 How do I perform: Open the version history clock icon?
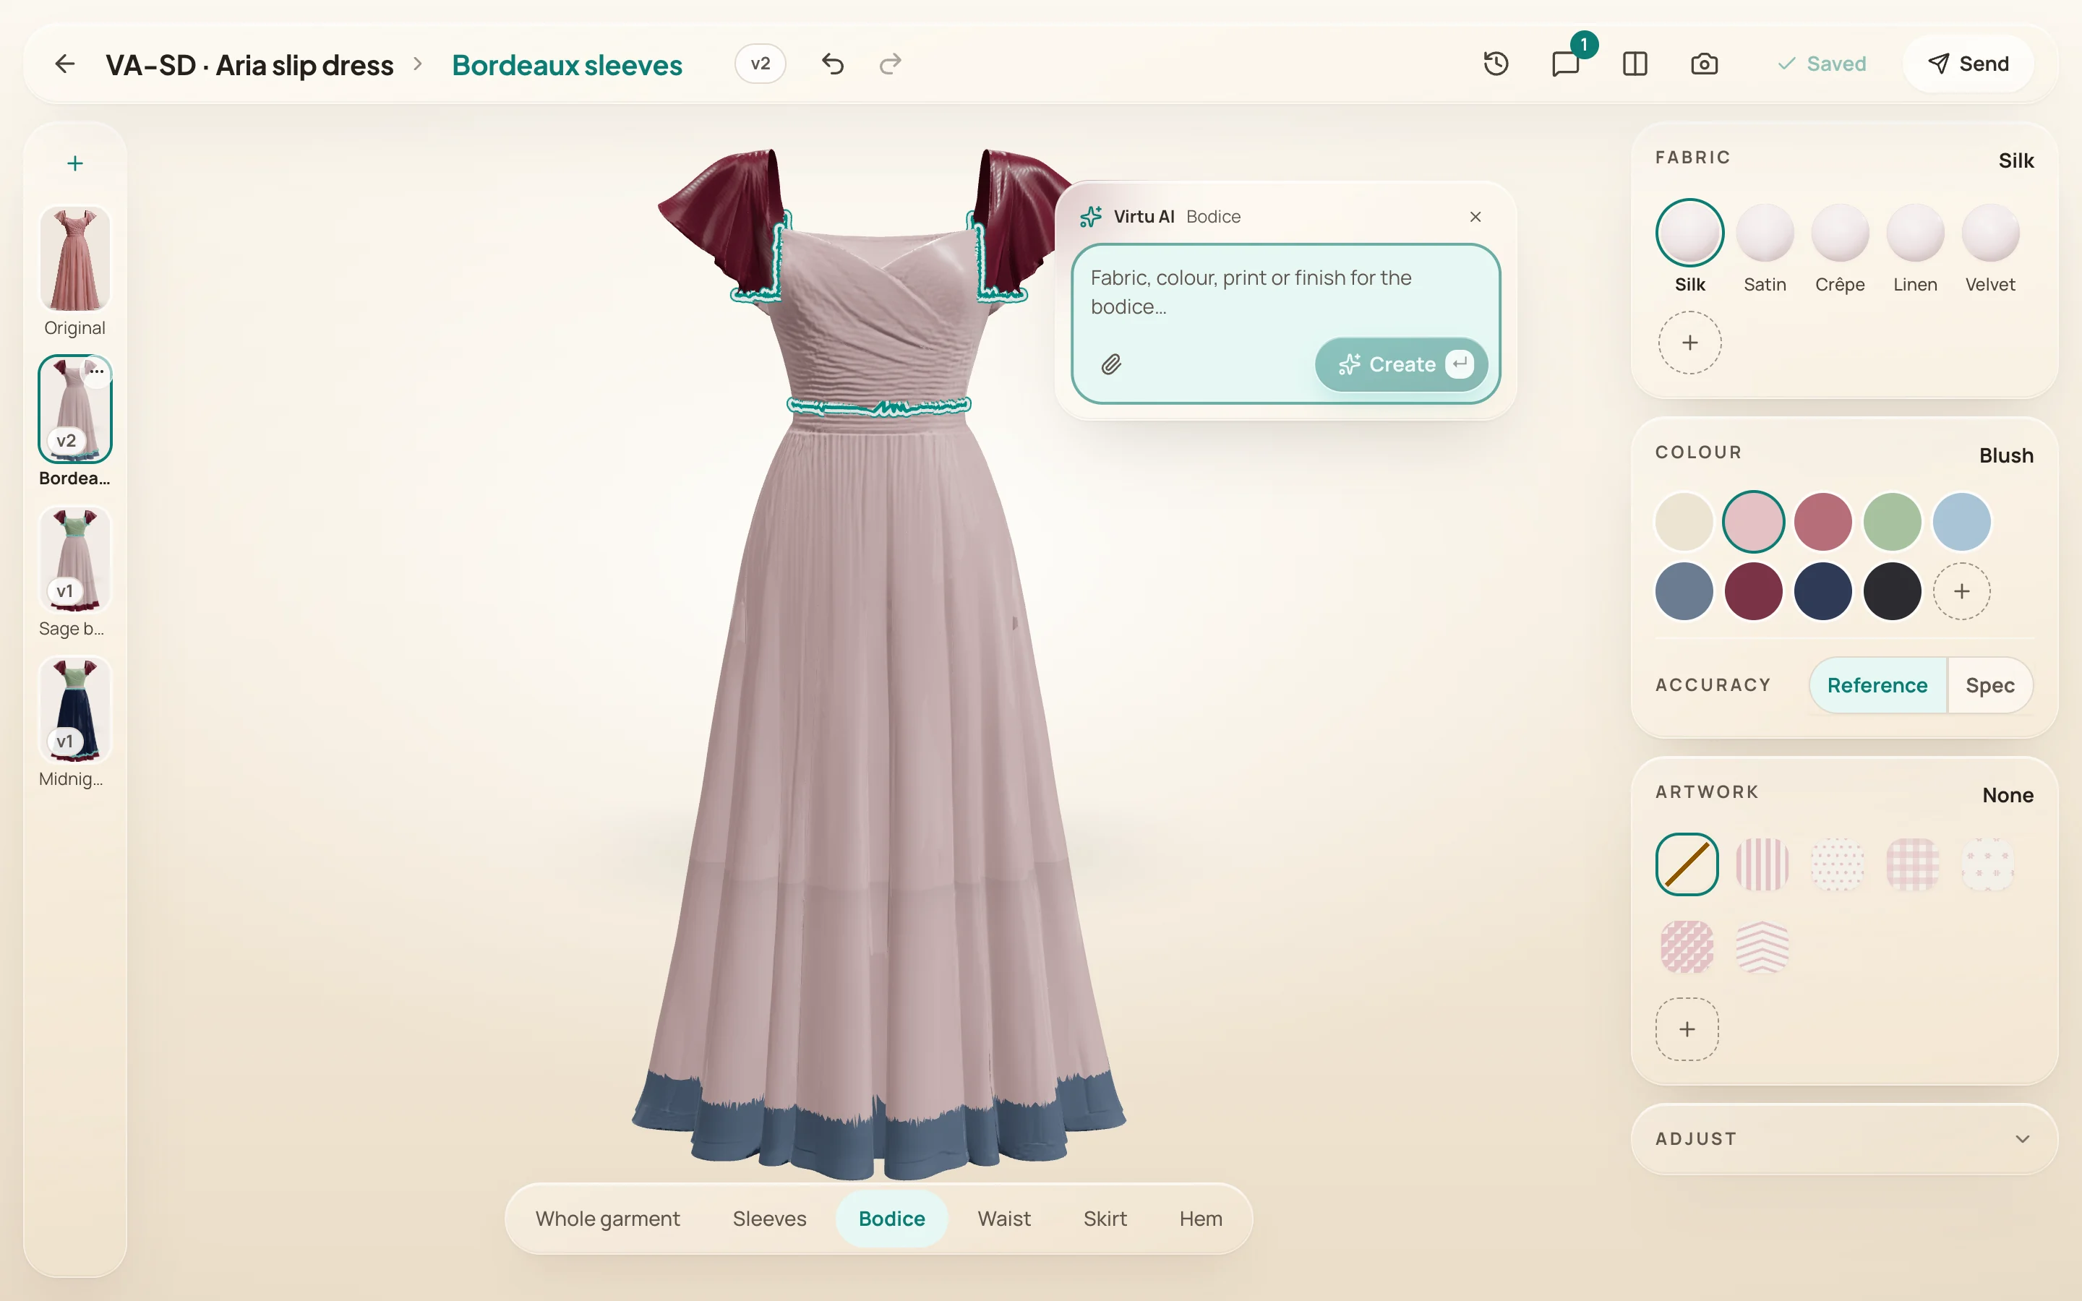point(1496,64)
